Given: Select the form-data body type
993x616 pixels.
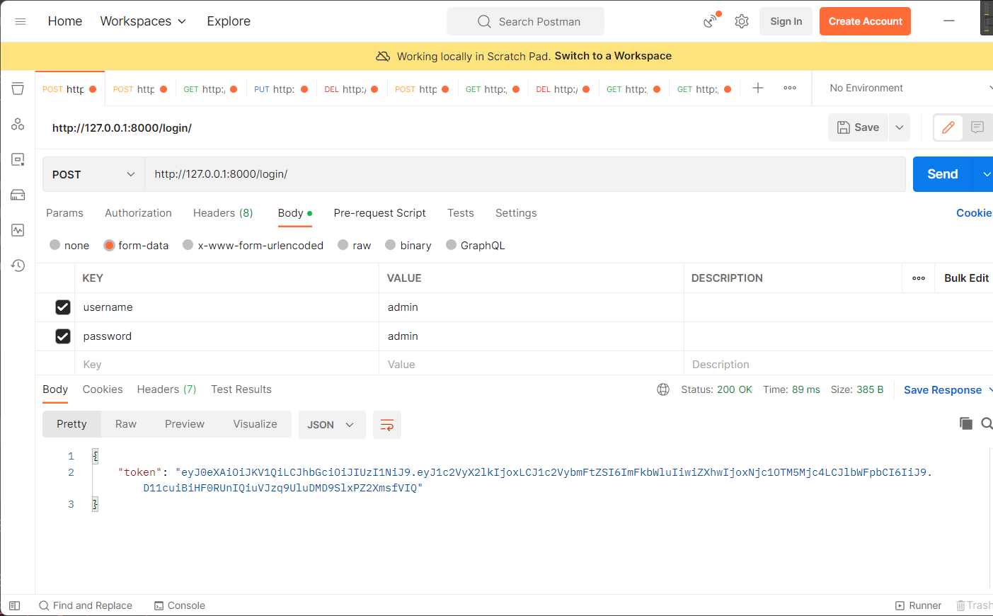Looking at the screenshot, I should tap(109, 245).
